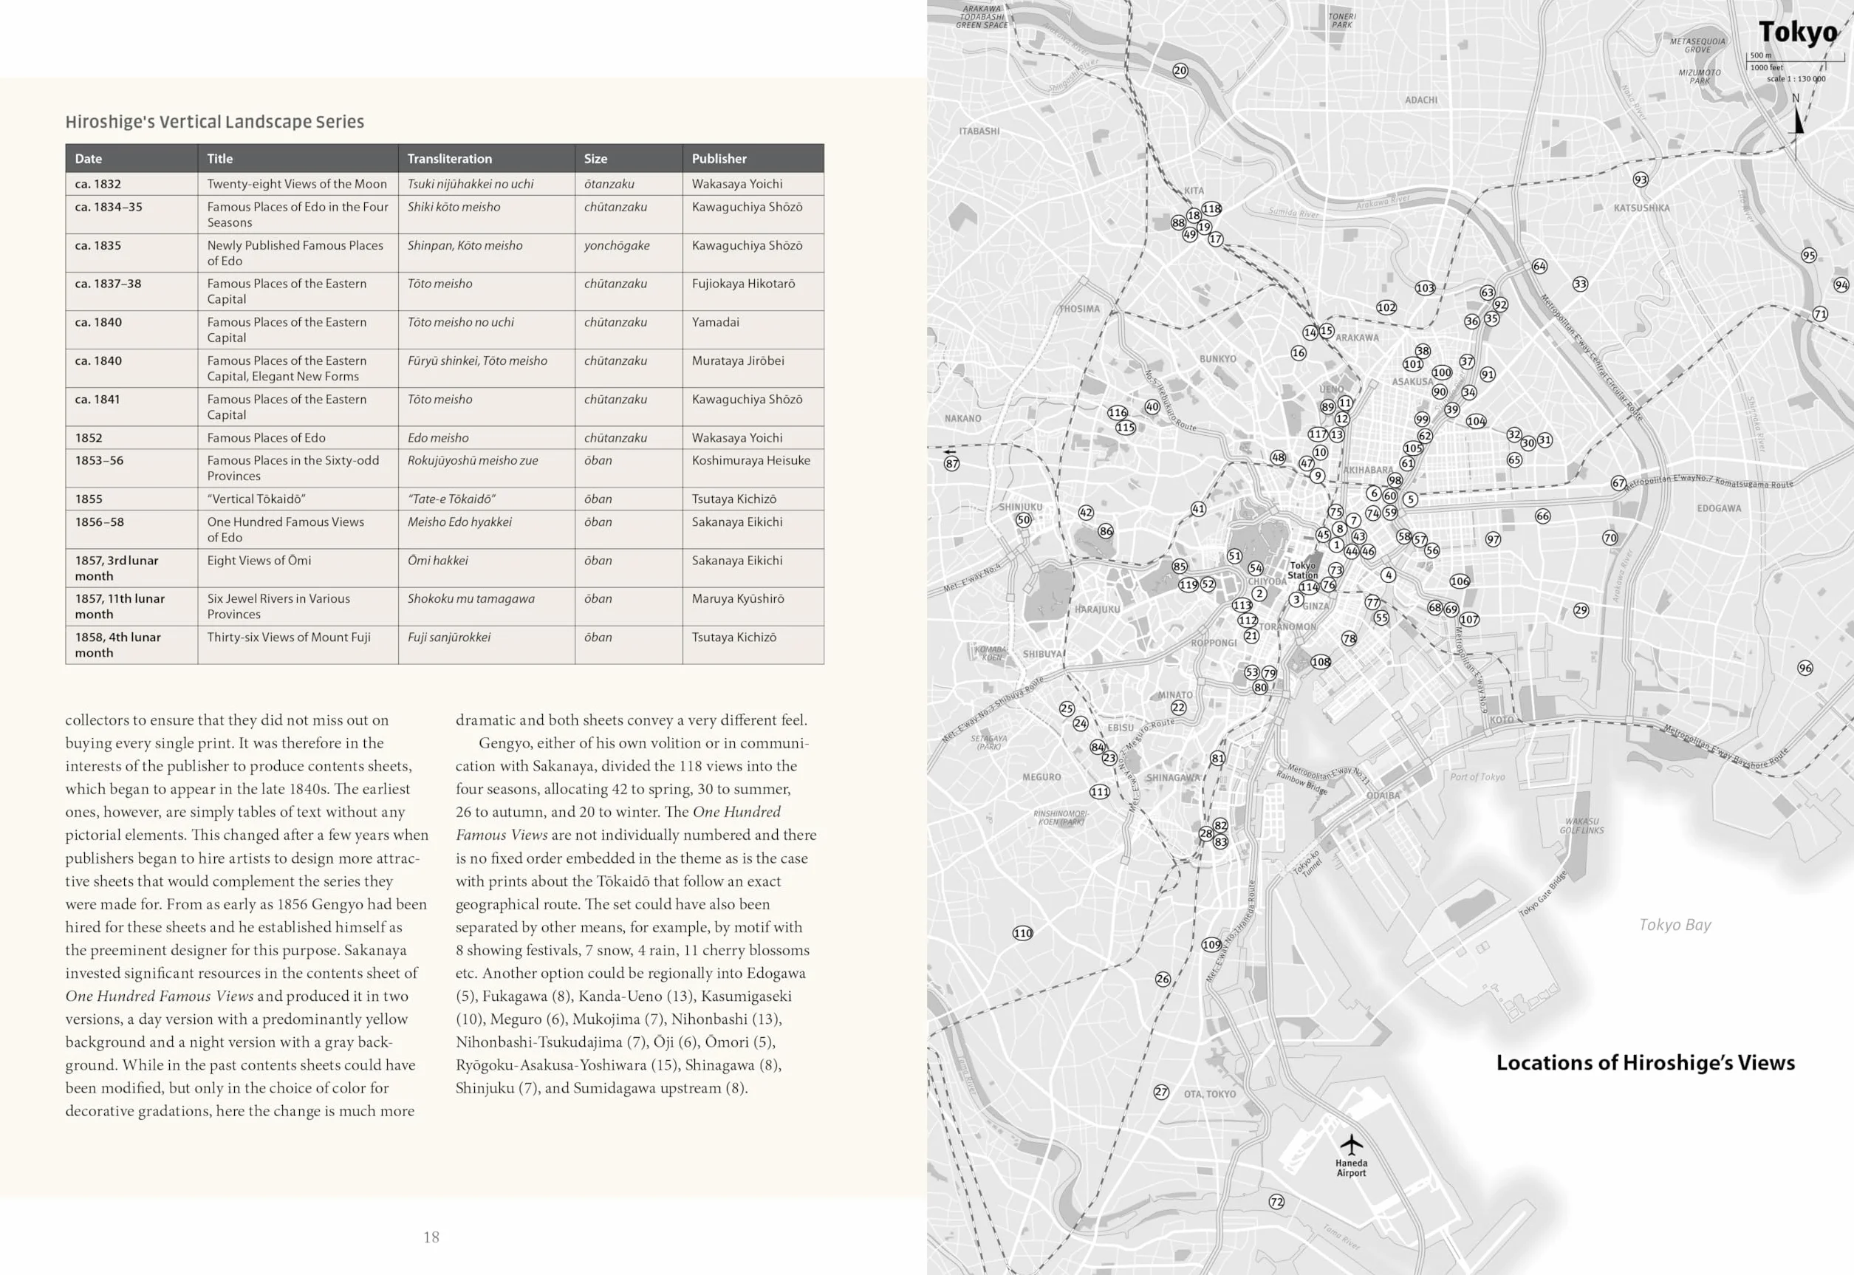Screen dimensions: 1854x1275
Task: Click the 'EDOGAWA' district label
Action: coord(1719,508)
